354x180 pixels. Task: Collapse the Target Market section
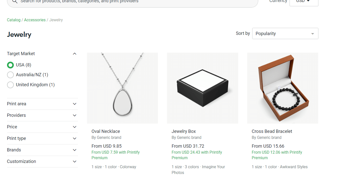74,53
